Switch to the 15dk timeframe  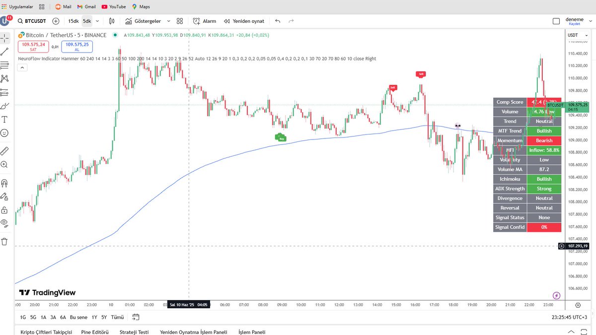pyautogui.click(x=74, y=21)
